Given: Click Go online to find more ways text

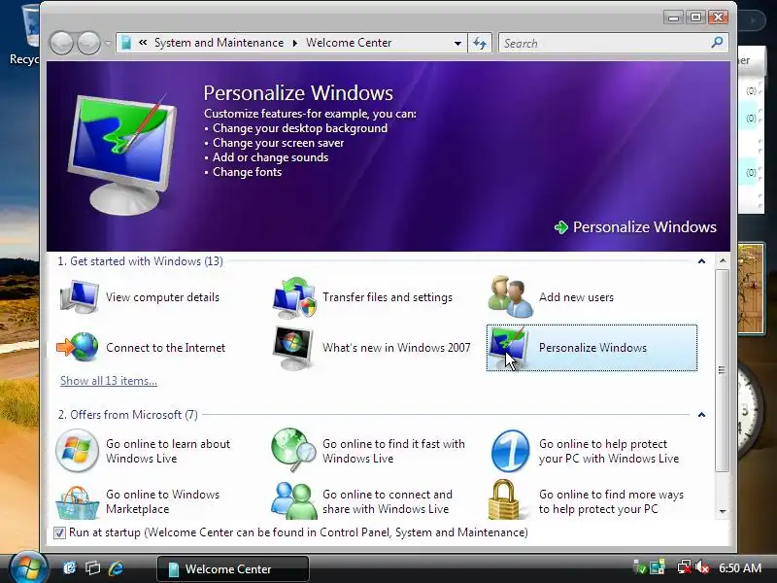Looking at the screenshot, I should coord(611,501).
